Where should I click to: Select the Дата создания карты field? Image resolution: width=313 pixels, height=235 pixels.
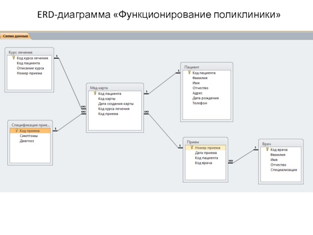(116, 104)
